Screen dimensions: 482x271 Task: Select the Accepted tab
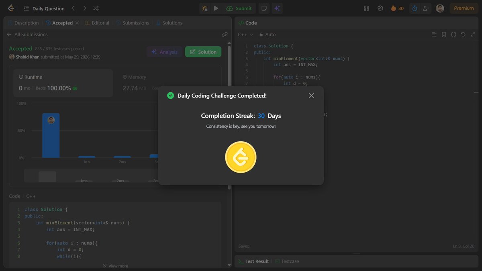pyautogui.click(x=59, y=23)
